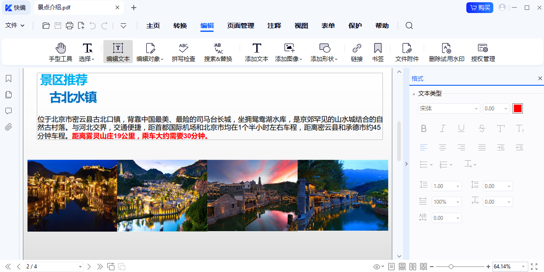Open the Protect (保护) tab
Screen dimensions: 544x272
tap(355, 26)
